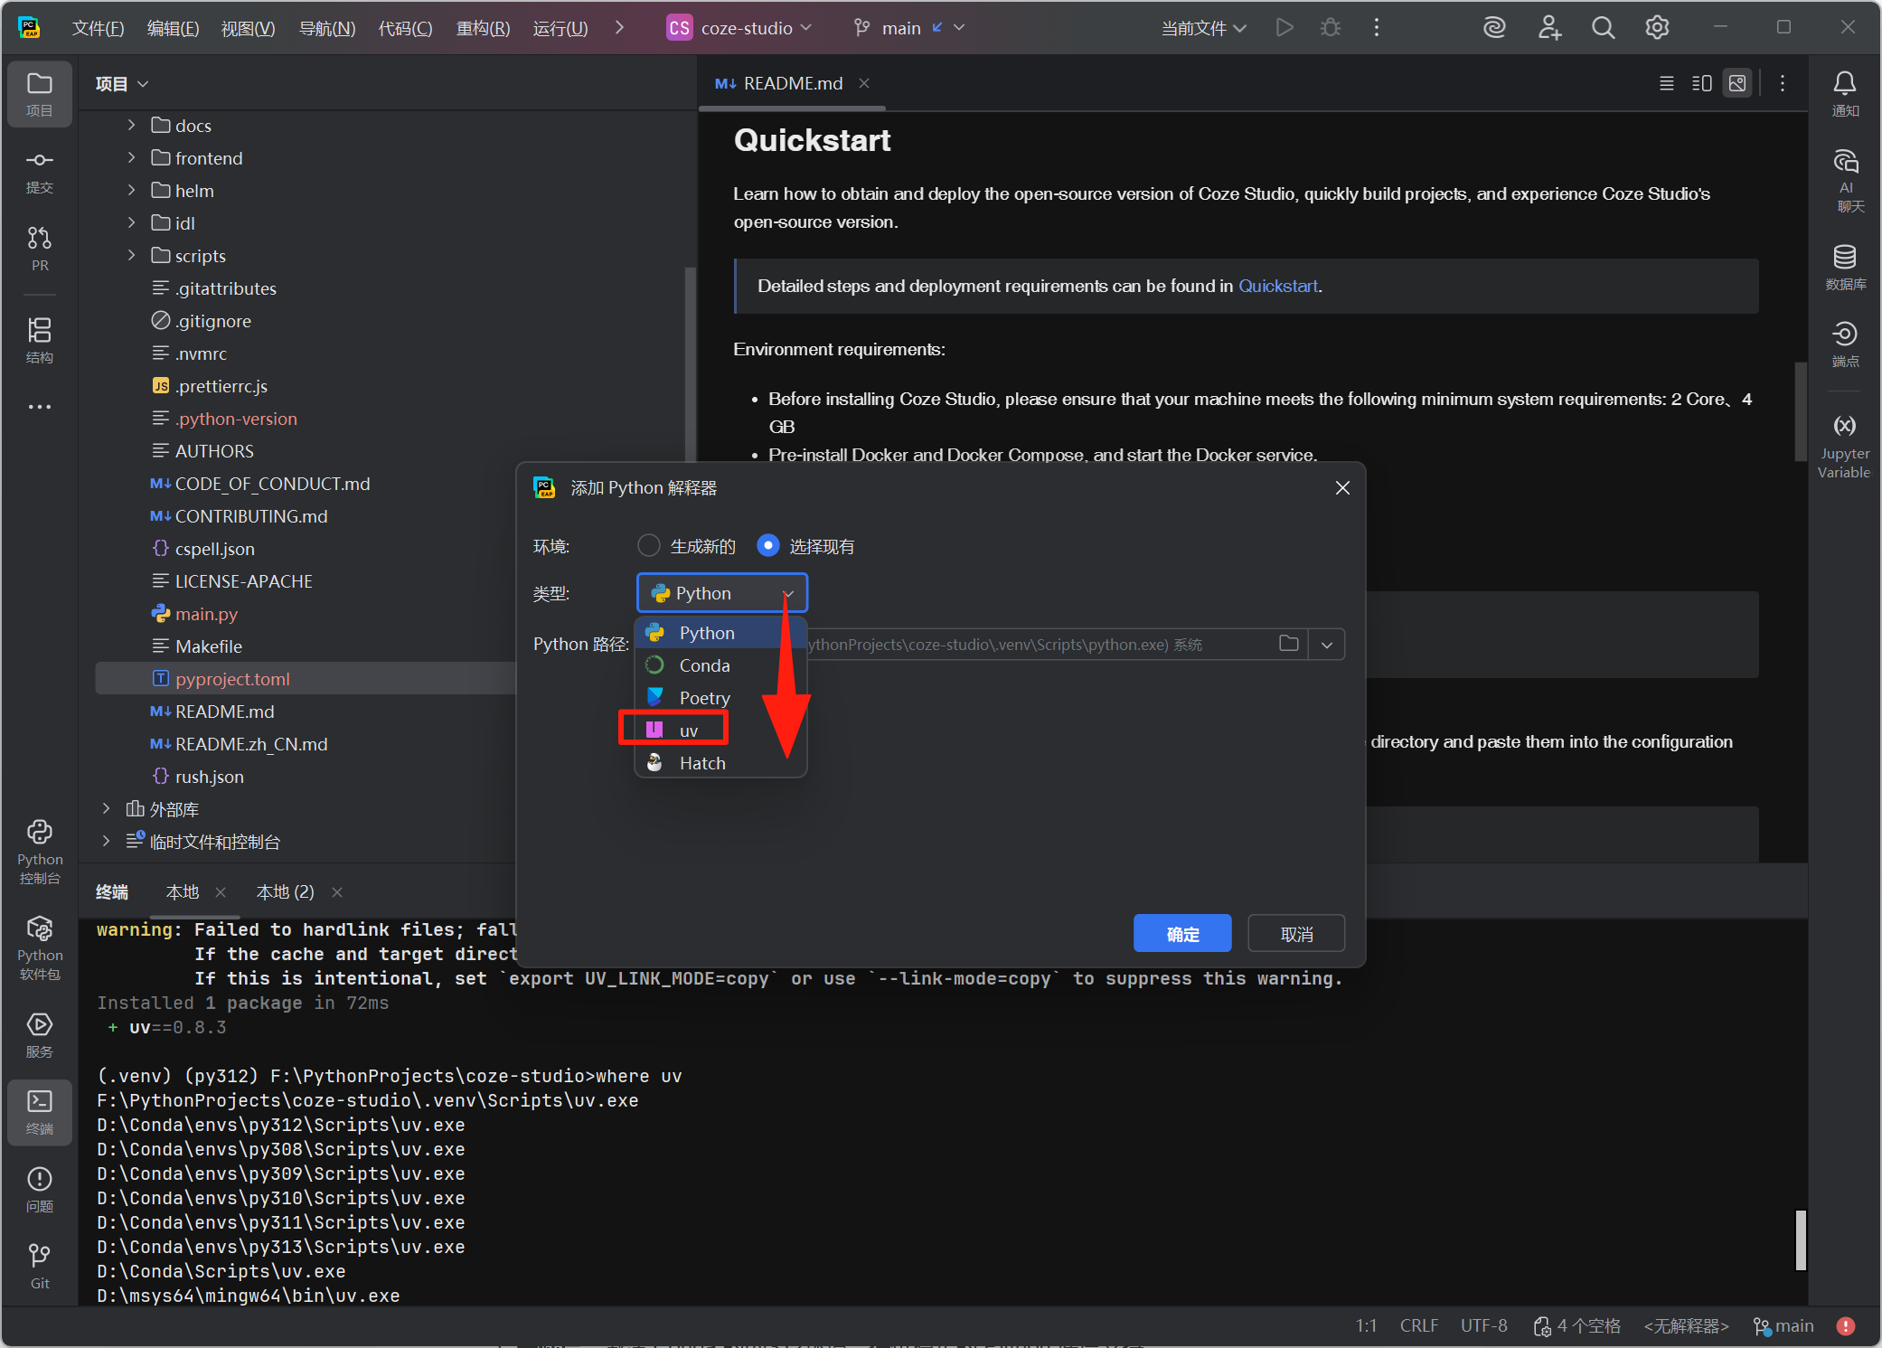The image size is (1882, 1348).
Task: Open the Pull Requests (PR) panel
Action: [x=40, y=249]
